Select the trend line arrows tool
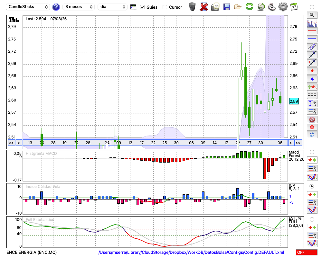The image size is (322, 257). coord(312,55)
